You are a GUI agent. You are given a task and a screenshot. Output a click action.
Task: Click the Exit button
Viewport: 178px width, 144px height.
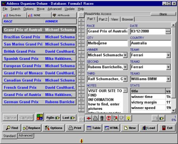pos(167,128)
